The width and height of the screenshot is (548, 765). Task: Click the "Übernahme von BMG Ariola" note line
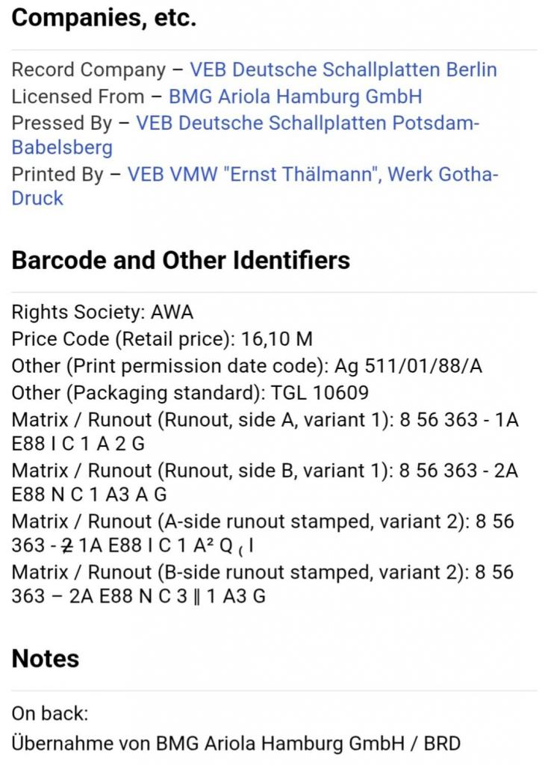pyautogui.click(x=236, y=743)
